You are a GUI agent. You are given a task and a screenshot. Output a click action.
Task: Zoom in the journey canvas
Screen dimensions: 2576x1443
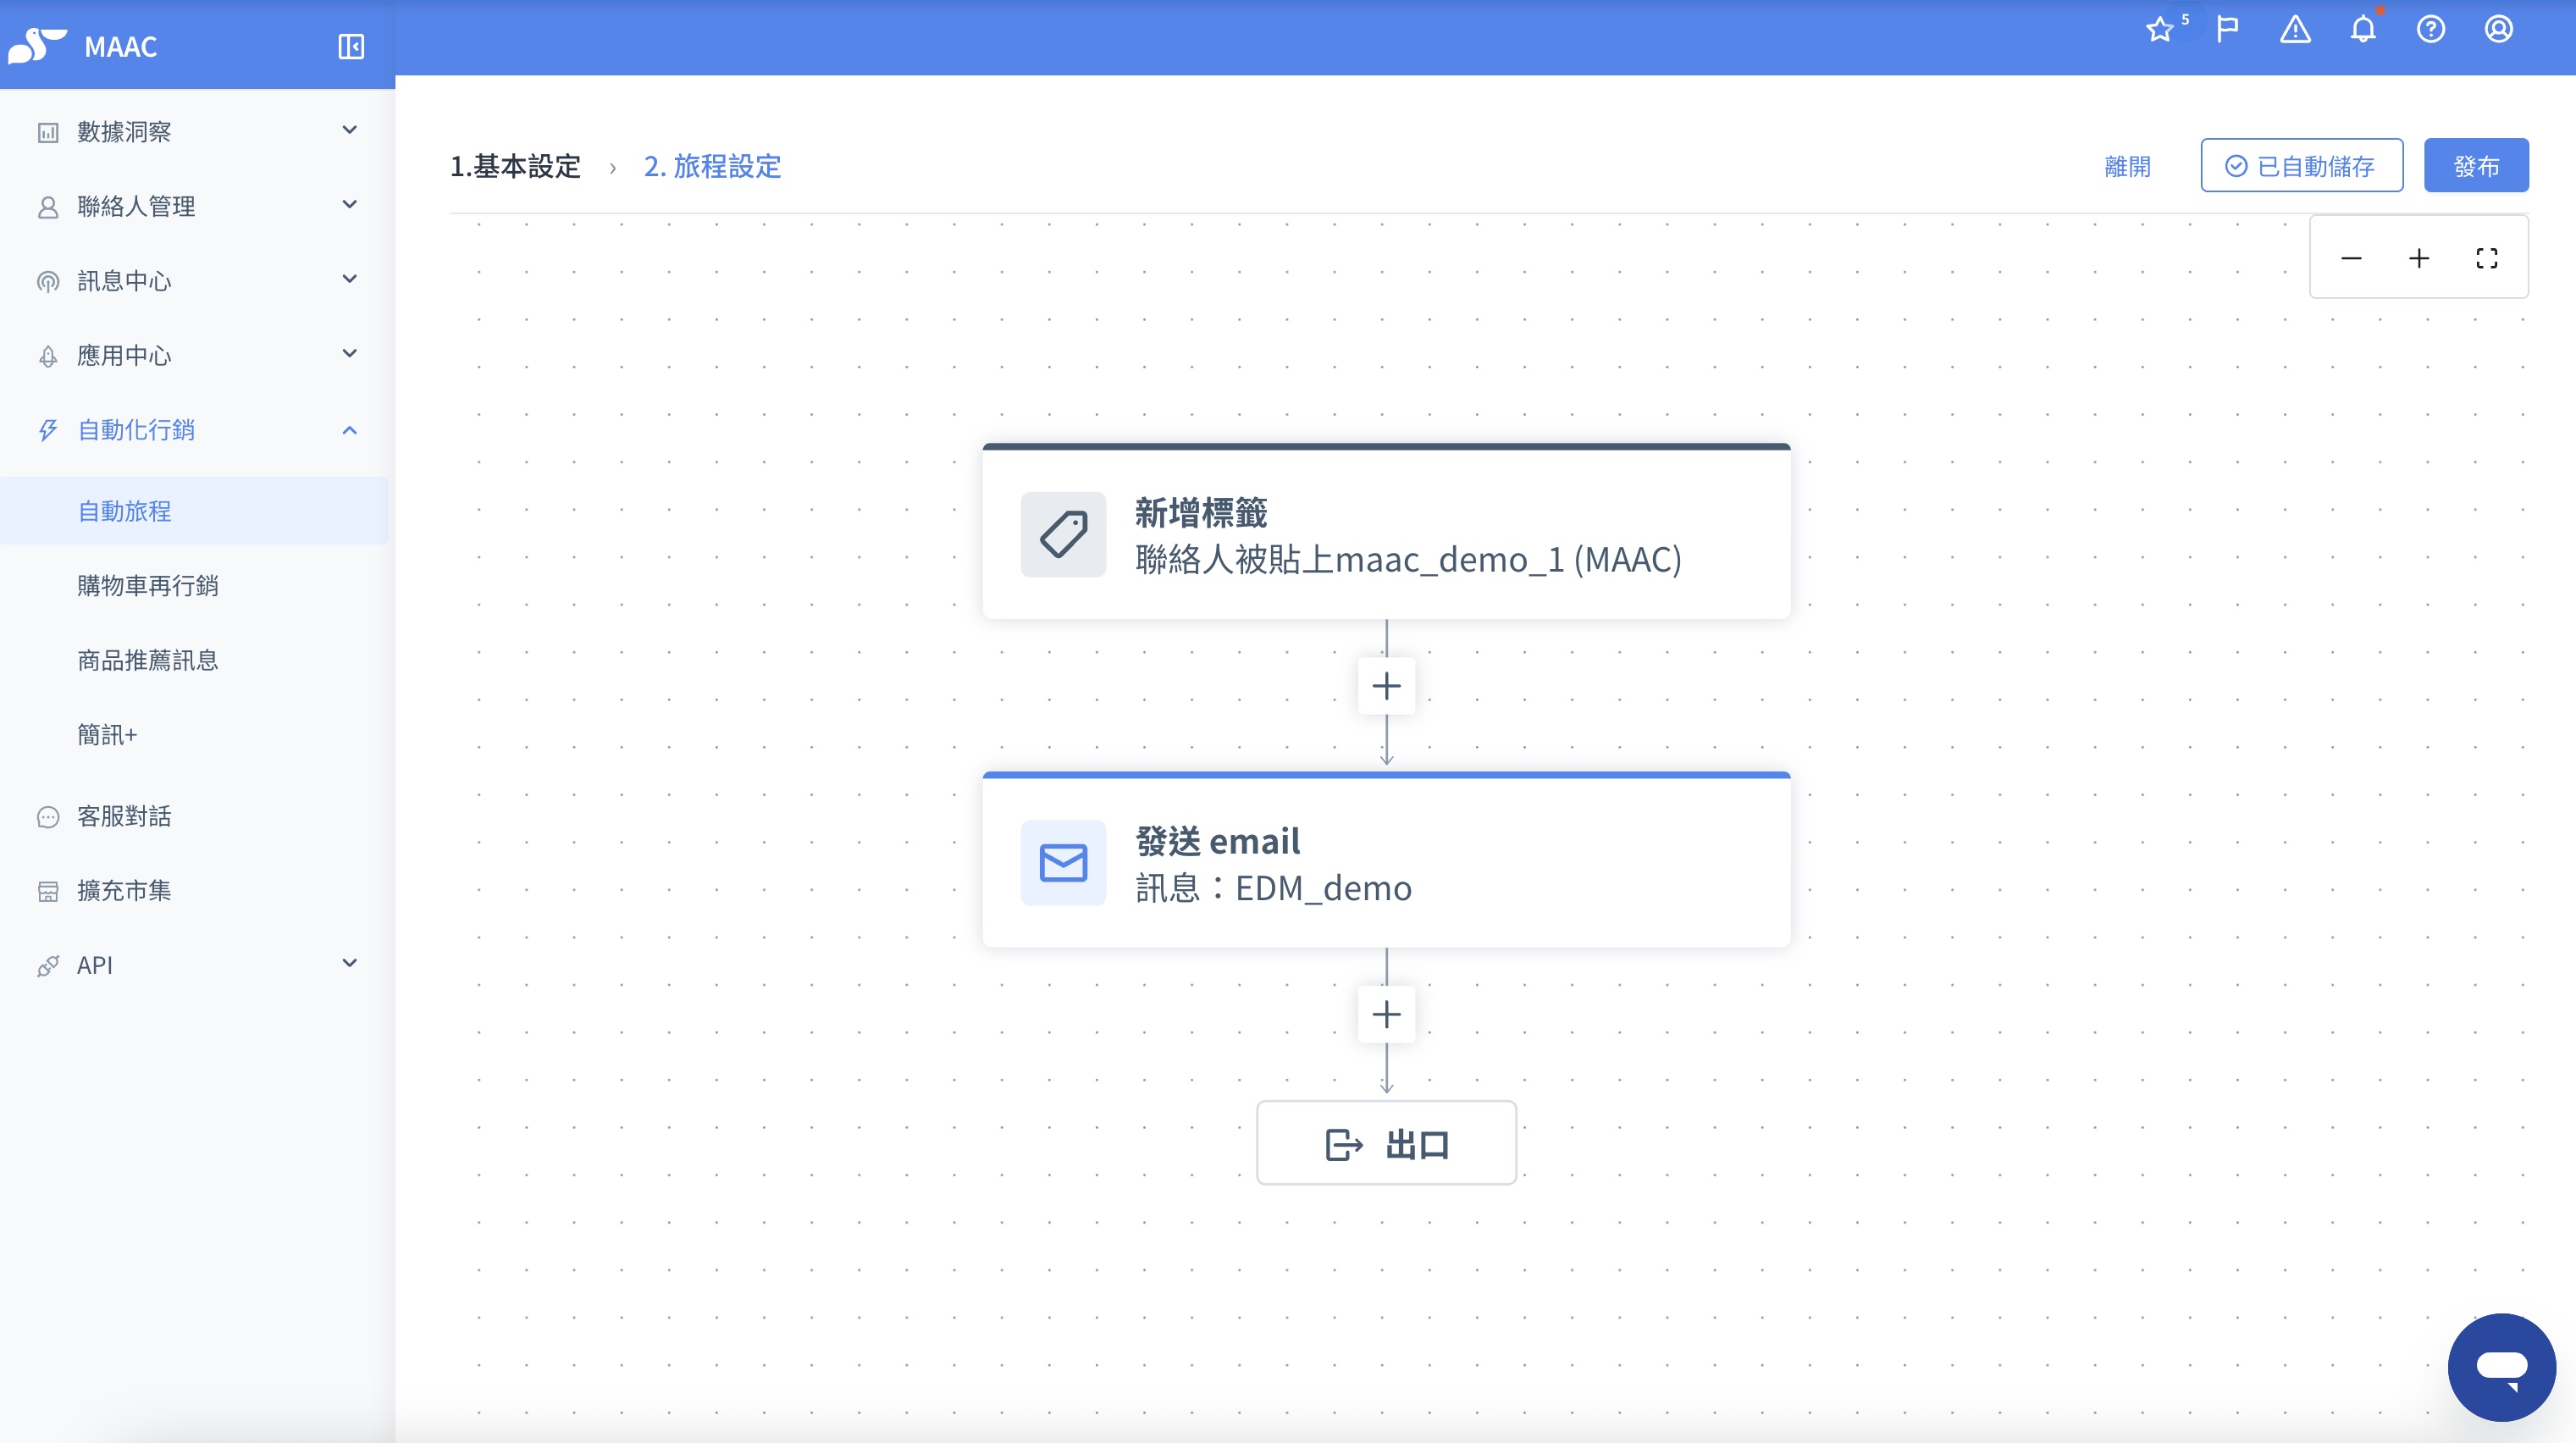coord(2419,258)
